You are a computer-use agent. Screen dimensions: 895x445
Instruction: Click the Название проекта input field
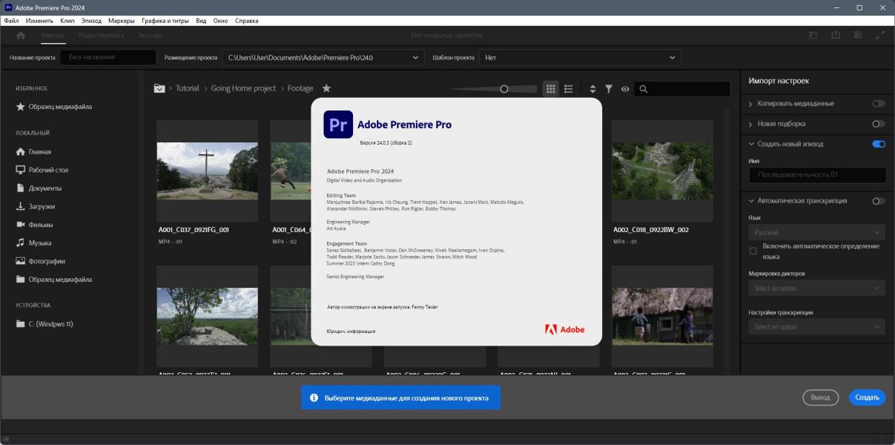point(108,57)
